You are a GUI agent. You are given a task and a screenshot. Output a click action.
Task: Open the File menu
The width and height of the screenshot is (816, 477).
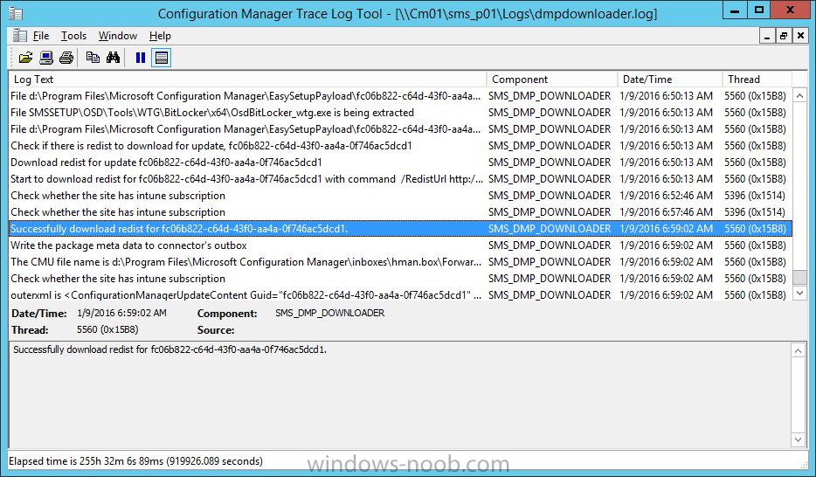pyautogui.click(x=40, y=35)
